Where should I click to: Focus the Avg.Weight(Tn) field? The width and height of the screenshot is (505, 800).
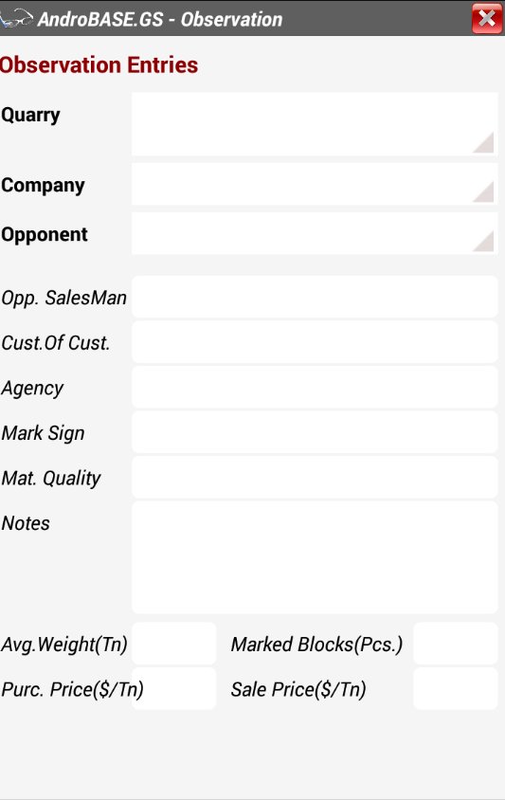coord(174,644)
